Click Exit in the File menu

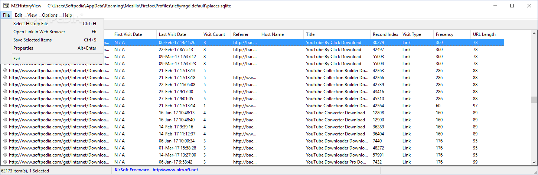[x=52, y=59]
